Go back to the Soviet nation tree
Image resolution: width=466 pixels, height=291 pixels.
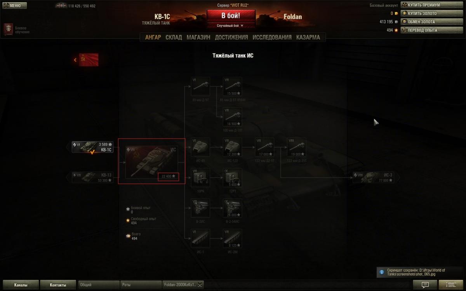click(x=86, y=60)
